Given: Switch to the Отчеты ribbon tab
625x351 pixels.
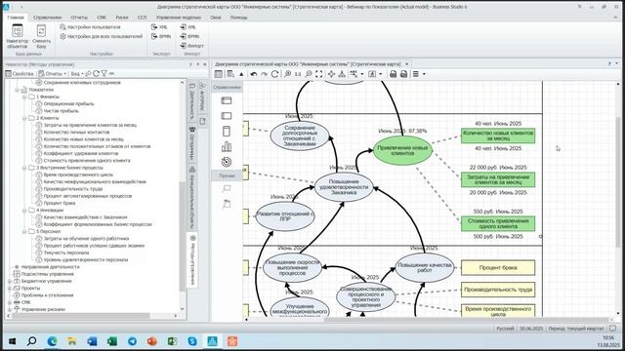Looking at the screenshot, I should pos(79,18).
